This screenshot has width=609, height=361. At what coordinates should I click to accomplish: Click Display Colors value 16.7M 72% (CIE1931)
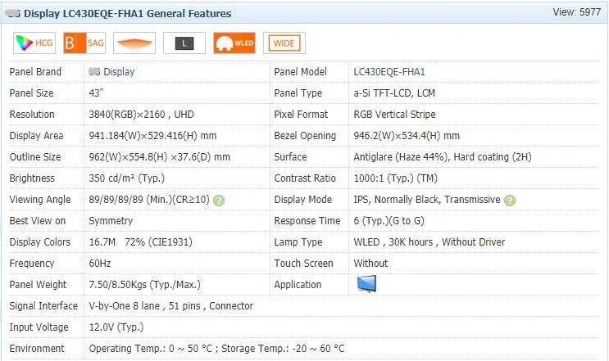pos(141,242)
